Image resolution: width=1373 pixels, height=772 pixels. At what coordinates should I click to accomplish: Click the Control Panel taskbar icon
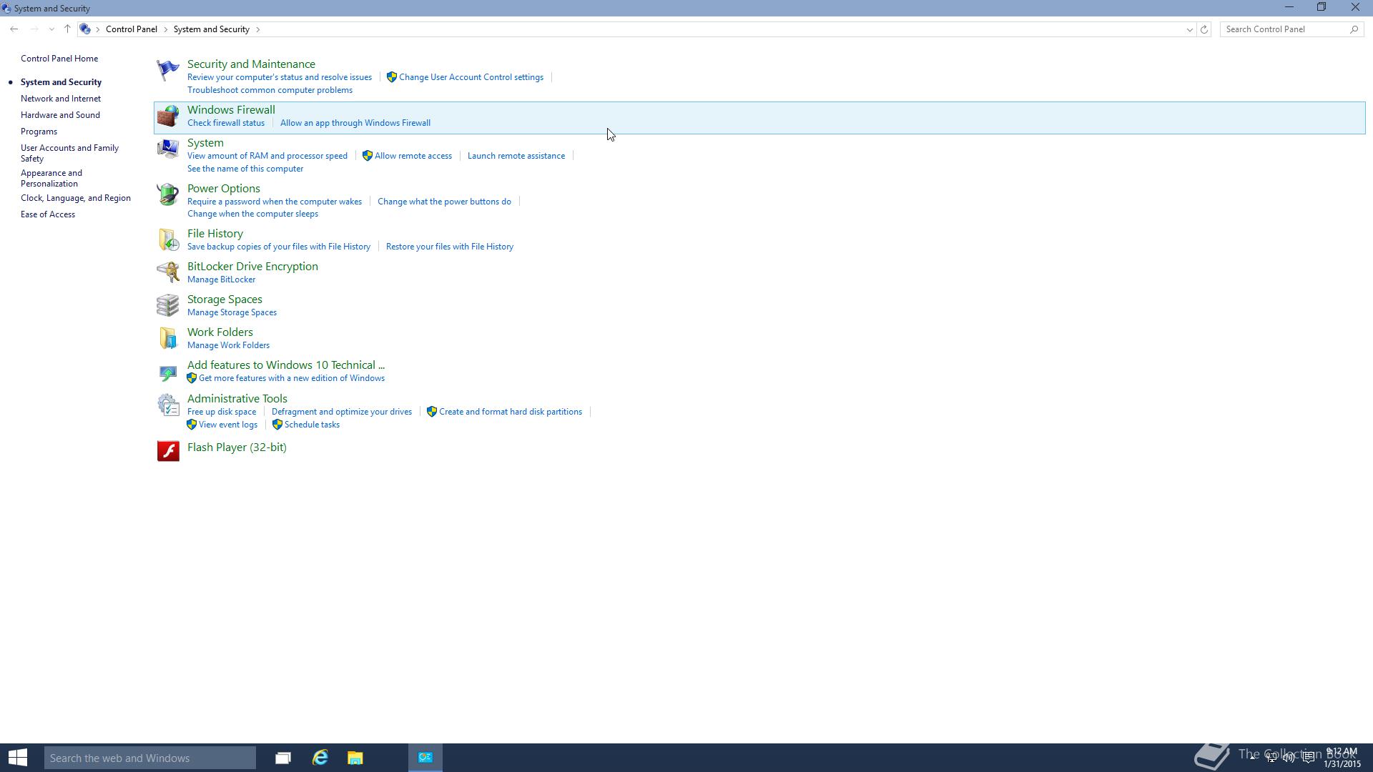425,758
